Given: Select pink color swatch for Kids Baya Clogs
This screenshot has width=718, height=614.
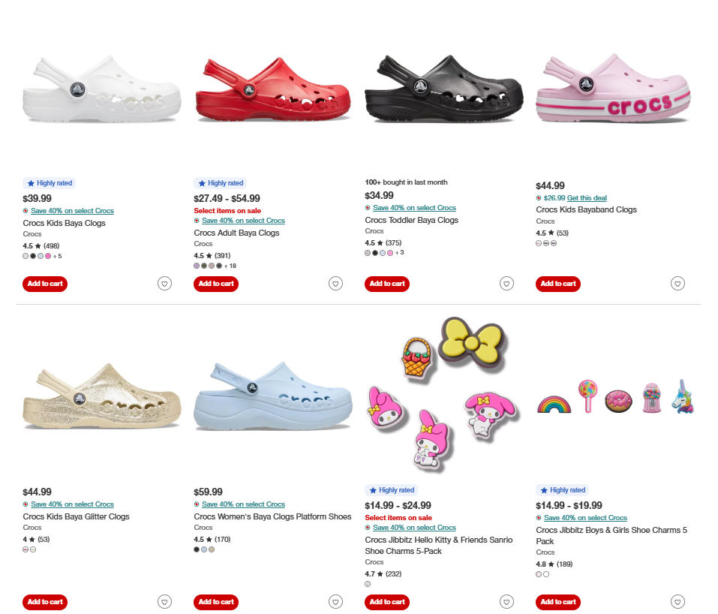Looking at the screenshot, I should pyautogui.click(x=48, y=256).
